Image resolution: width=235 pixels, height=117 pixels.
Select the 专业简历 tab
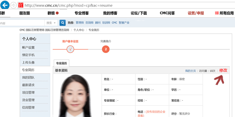pos(61,63)
